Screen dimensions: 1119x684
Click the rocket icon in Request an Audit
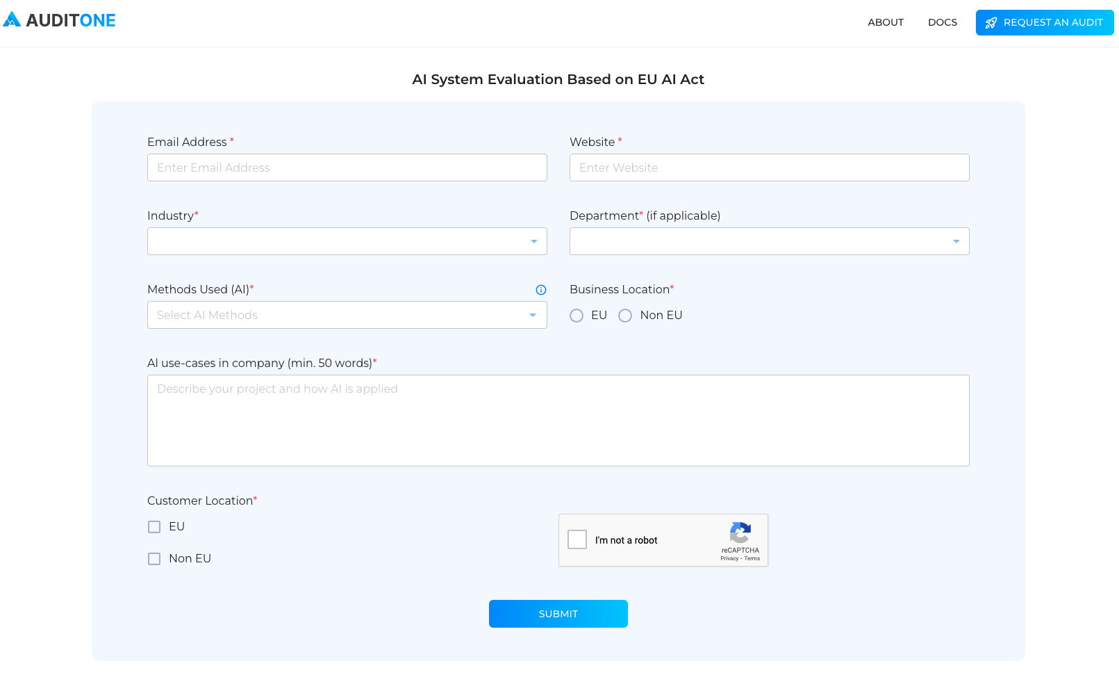pyautogui.click(x=990, y=23)
